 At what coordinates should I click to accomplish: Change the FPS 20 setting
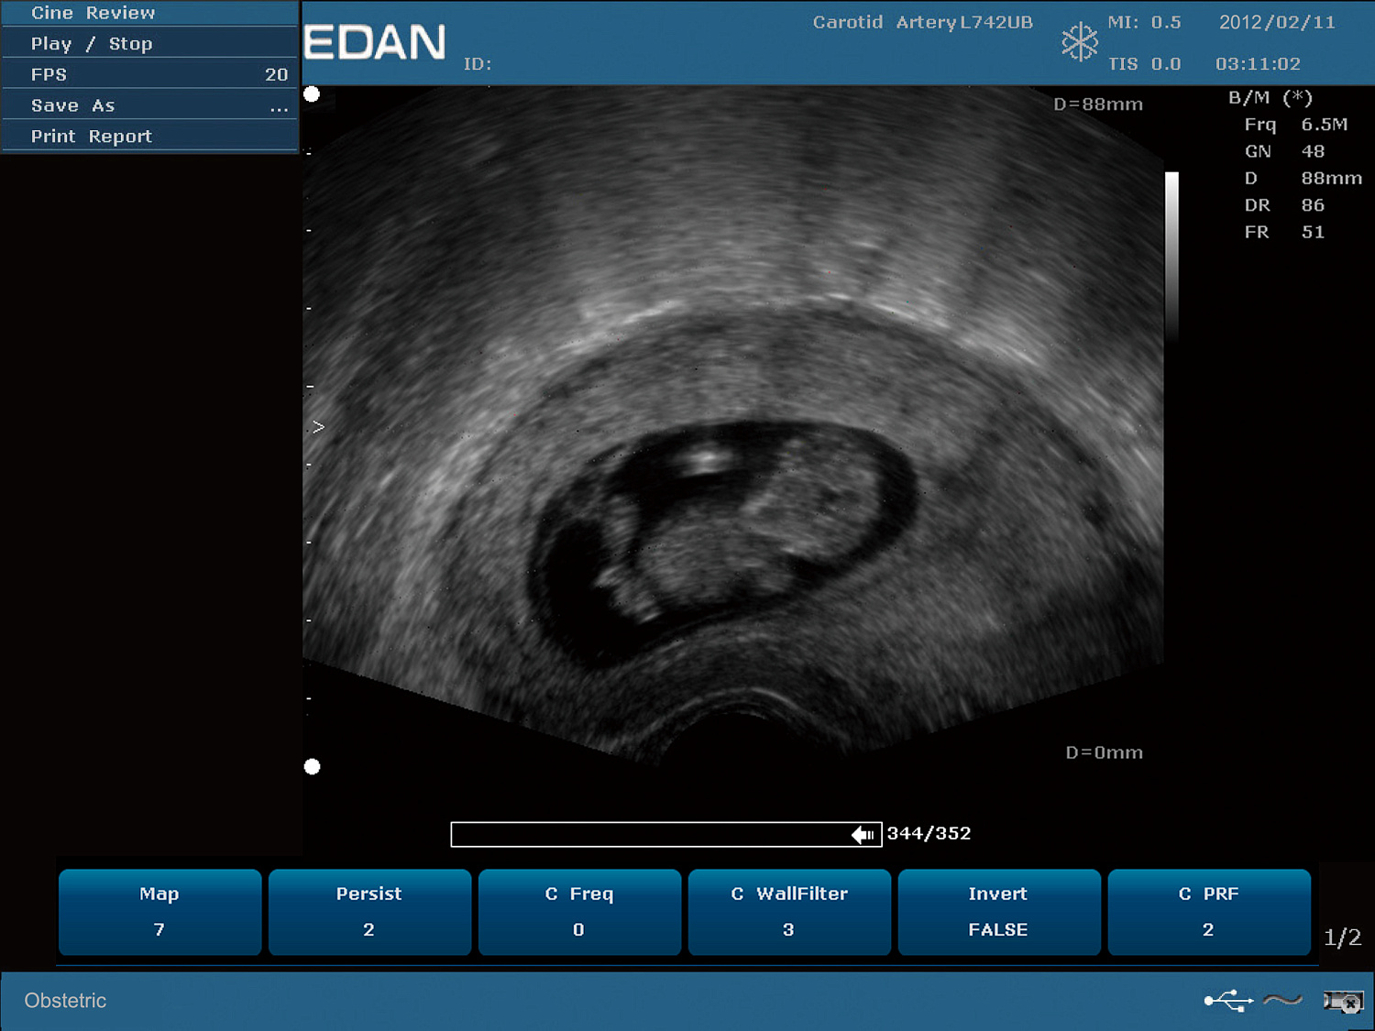(x=150, y=74)
